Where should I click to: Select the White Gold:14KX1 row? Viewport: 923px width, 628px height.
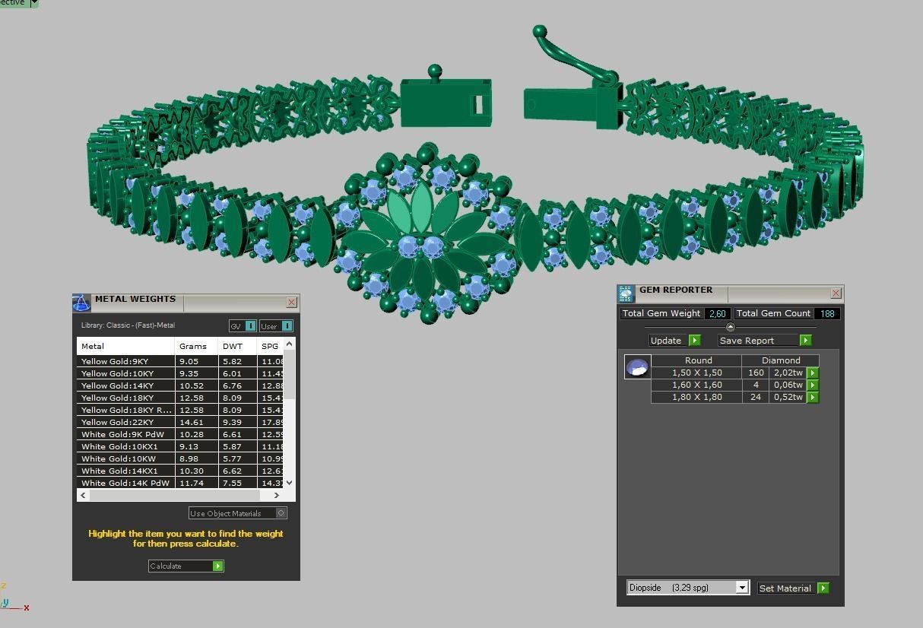pos(180,471)
